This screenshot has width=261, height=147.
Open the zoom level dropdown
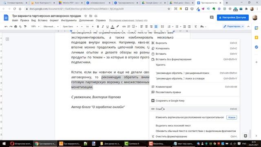35,27
